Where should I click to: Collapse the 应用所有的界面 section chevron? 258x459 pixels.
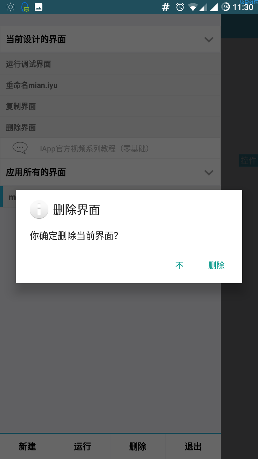point(209,172)
